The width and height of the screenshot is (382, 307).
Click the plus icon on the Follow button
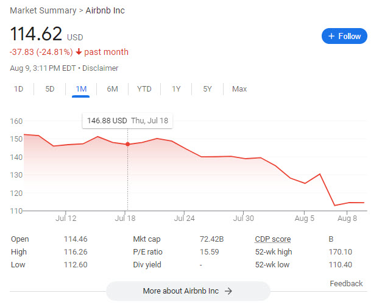tap(332, 36)
